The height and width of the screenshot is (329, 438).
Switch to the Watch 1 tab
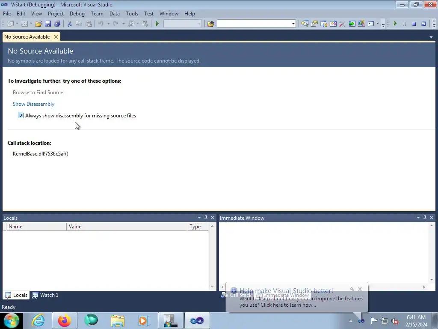45,295
